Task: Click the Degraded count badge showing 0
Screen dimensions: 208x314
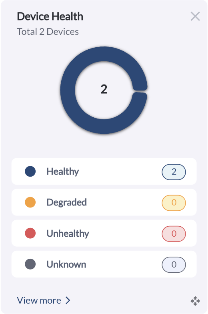Action: [174, 203]
